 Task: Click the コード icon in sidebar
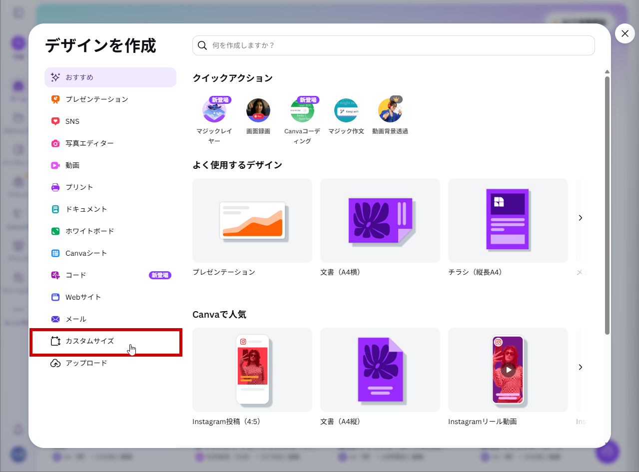[x=55, y=275]
